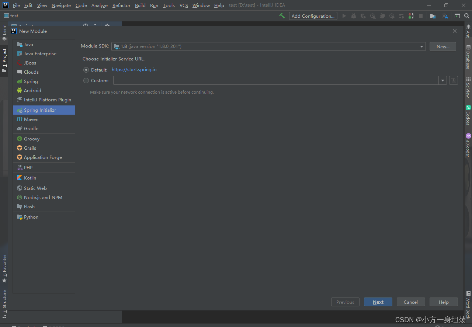Image resolution: width=472 pixels, height=327 pixels.
Task: Select Static Web module type
Action: [44, 188]
